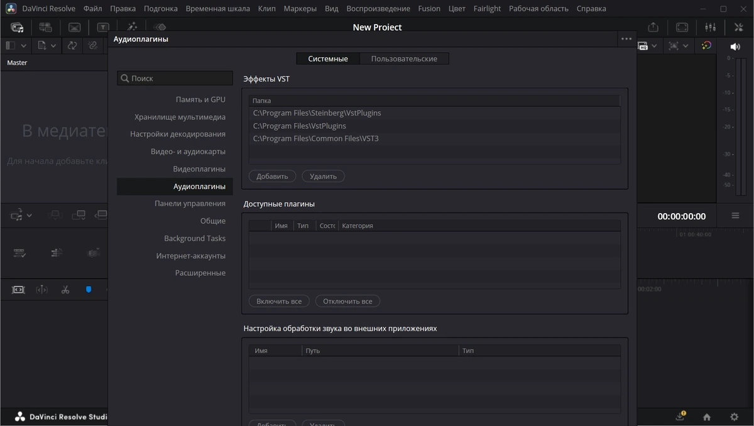Viewport: 754px width, 426px height.
Task: Click the fit-to-timeline bracket icon
Action: point(18,290)
